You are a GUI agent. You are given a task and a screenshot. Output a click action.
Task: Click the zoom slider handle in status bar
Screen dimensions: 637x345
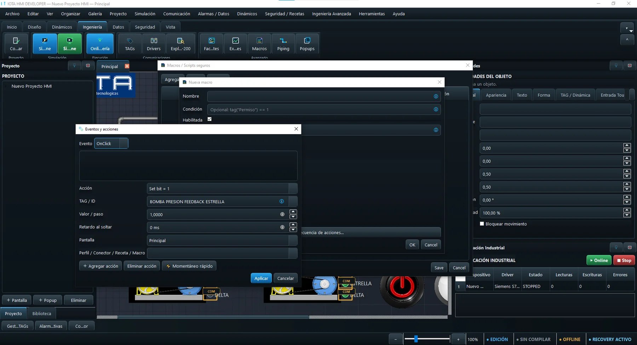click(x=416, y=339)
